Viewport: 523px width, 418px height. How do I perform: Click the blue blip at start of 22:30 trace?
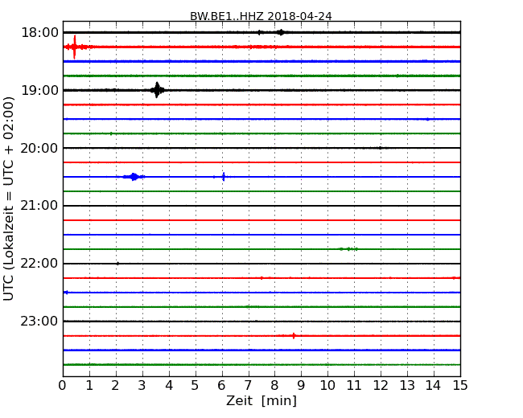(x=66, y=293)
